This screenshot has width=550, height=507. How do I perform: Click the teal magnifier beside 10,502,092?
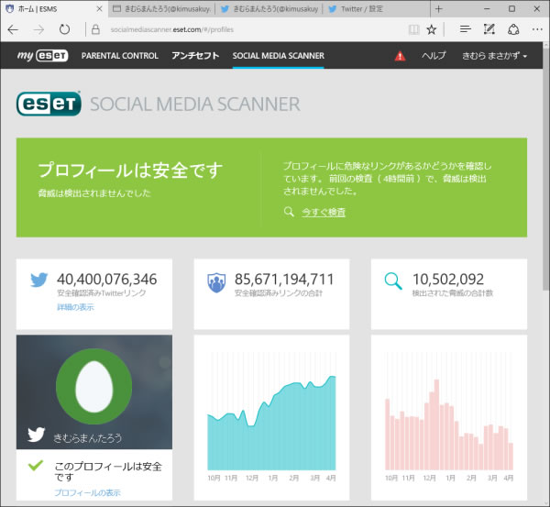tap(393, 281)
